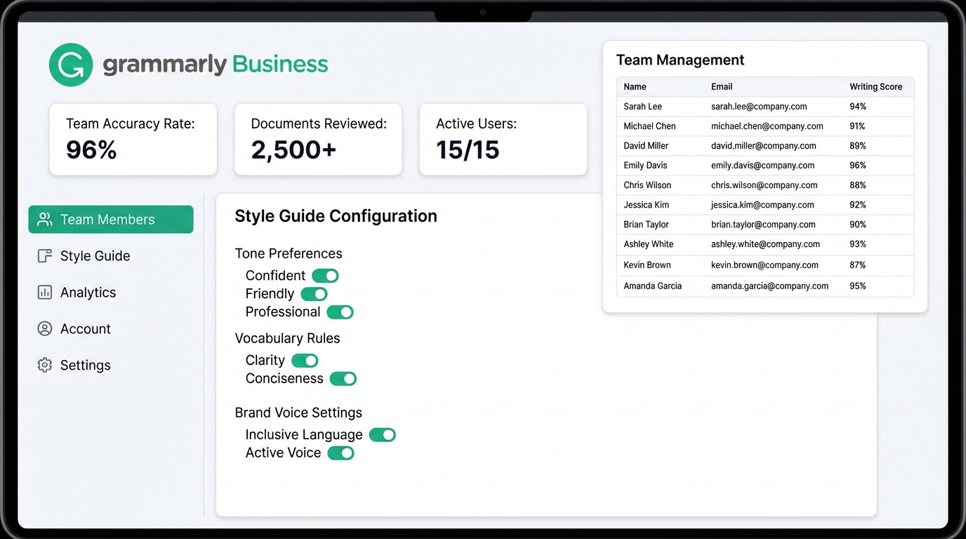Toggle the Professional tone setting
The height and width of the screenshot is (539, 966).
click(x=340, y=312)
